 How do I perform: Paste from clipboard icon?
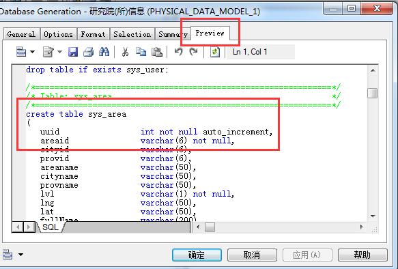coord(157,52)
